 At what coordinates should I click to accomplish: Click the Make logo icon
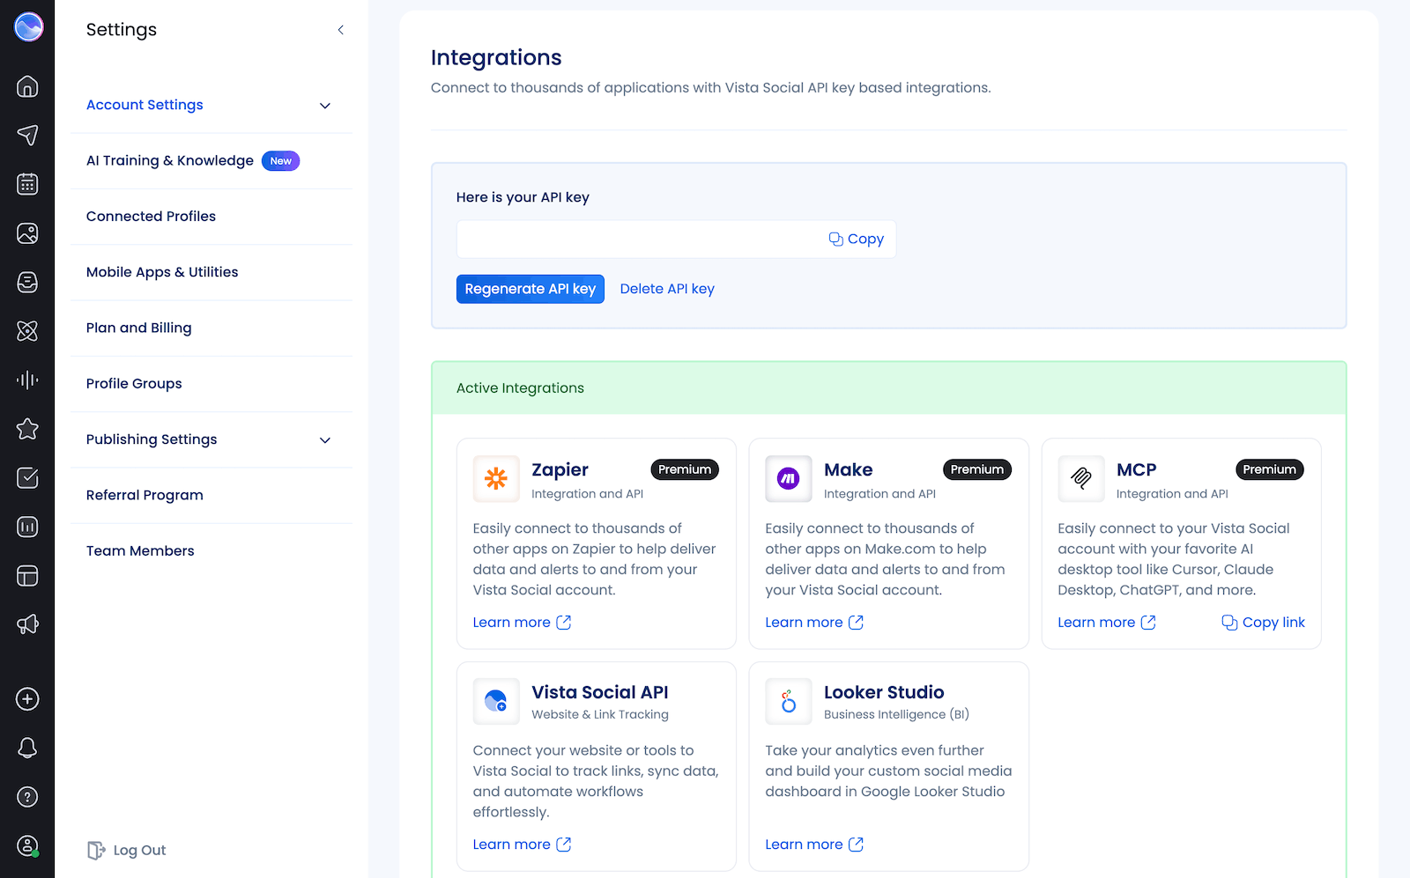point(789,478)
